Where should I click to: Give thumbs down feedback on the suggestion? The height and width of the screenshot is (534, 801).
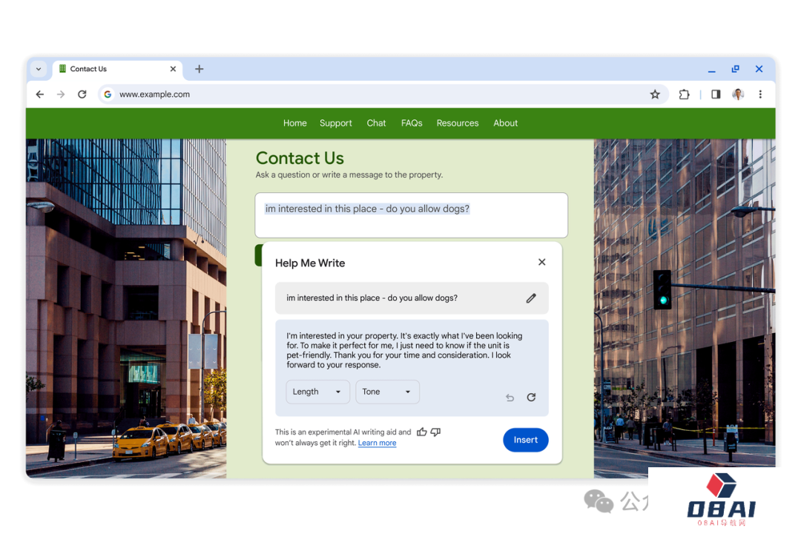tap(435, 432)
